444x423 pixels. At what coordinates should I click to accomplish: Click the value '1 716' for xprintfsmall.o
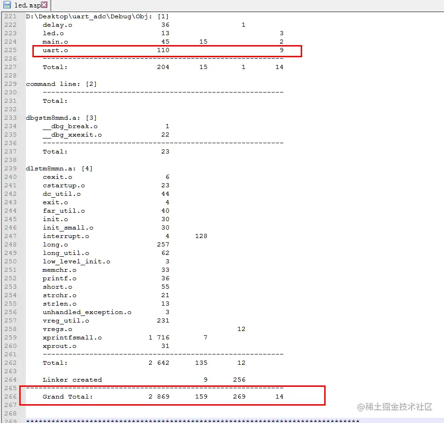[159, 338]
